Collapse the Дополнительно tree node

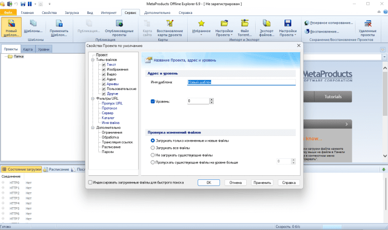point(93,128)
